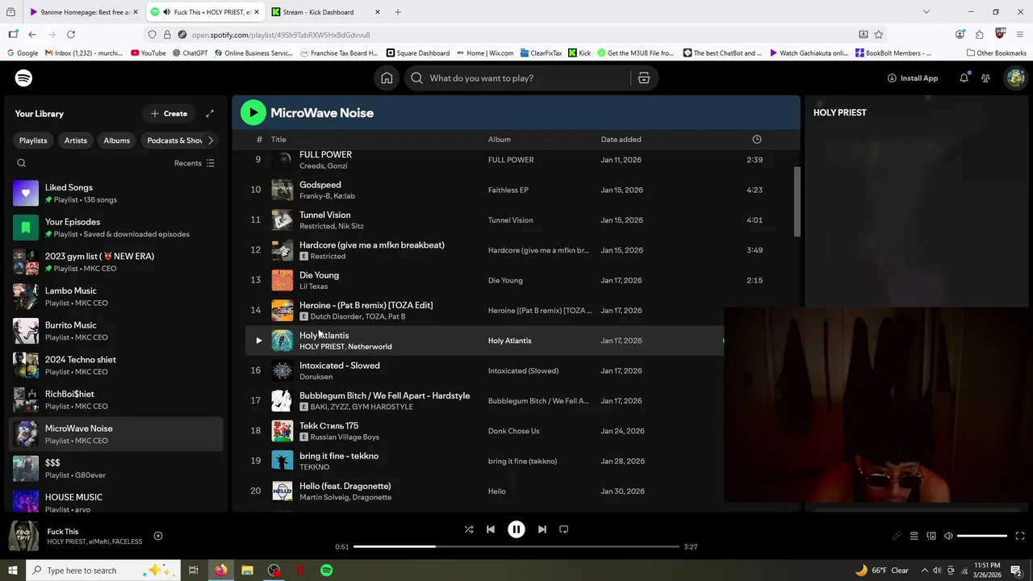Play the MicroWave Noise playlist with the green button

[253, 113]
